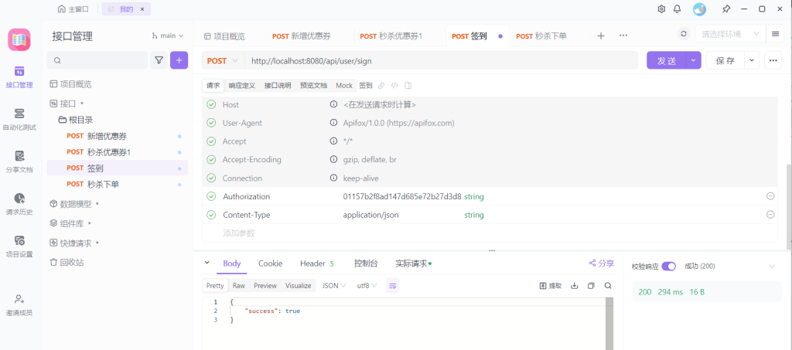Toggle the 校验响应 switch
792x350 pixels.
click(x=668, y=266)
